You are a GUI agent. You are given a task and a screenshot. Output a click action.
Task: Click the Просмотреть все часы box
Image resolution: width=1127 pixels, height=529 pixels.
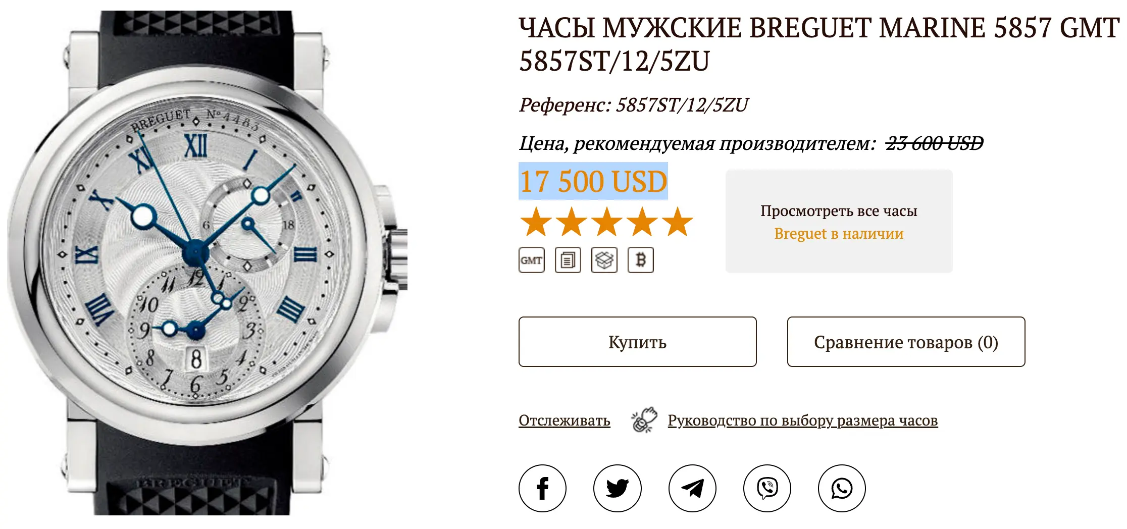[x=839, y=221]
